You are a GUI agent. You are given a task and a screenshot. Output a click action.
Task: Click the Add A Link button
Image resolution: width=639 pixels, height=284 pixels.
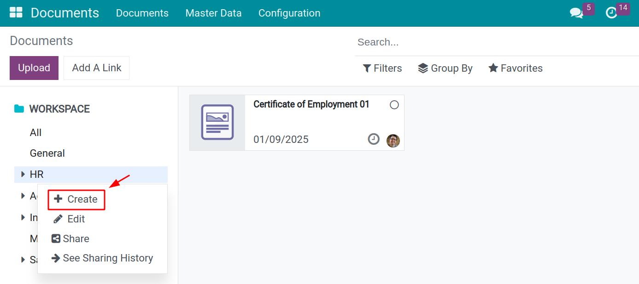(97, 68)
